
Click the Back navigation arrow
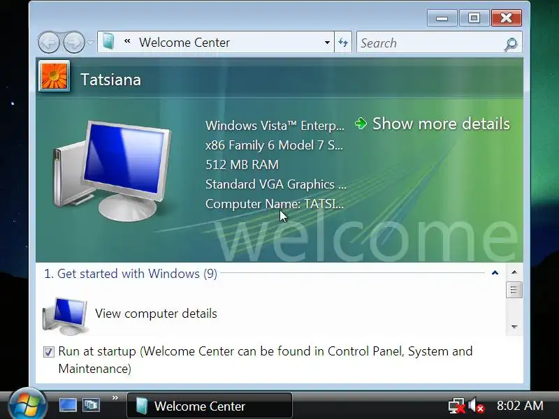click(49, 43)
